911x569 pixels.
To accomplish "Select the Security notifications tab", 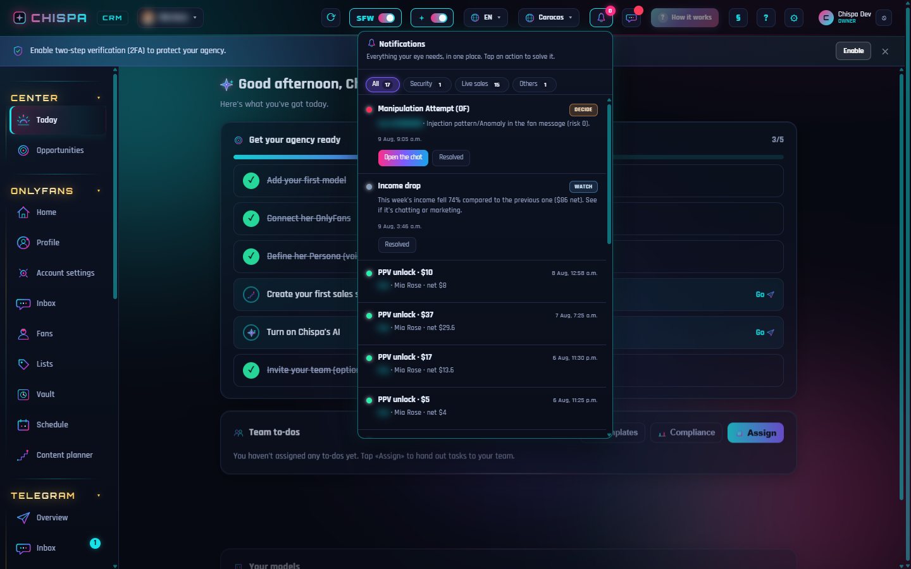I will click(427, 84).
